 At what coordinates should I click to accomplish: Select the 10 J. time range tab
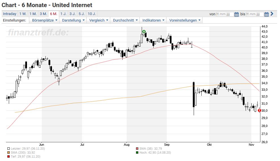tap(92, 14)
